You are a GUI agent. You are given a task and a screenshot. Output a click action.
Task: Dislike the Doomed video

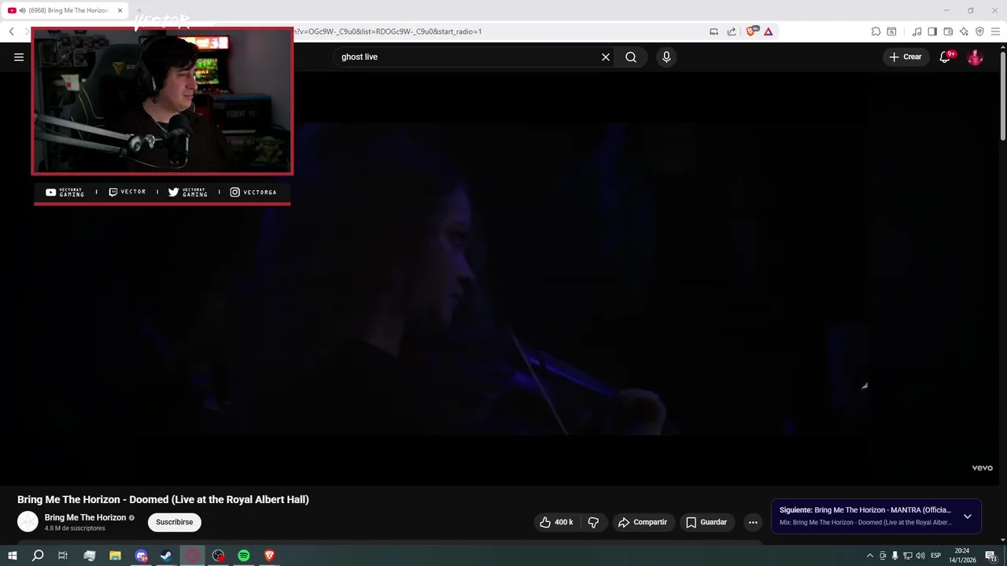click(x=593, y=522)
